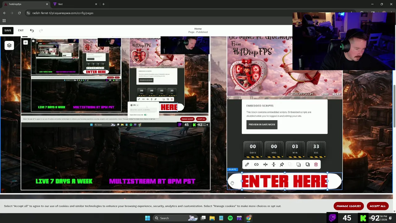396x223 pixels.
Task: Click the page vertical scrollbar
Action: pos(394,106)
